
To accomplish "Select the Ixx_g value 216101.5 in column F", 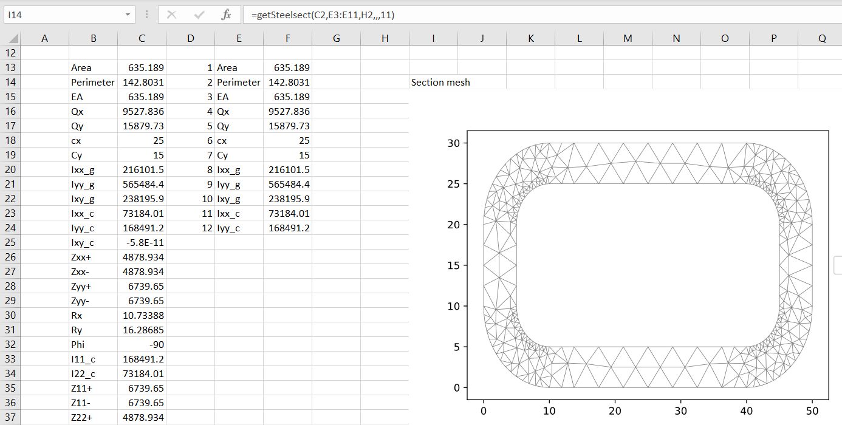I will coord(287,169).
